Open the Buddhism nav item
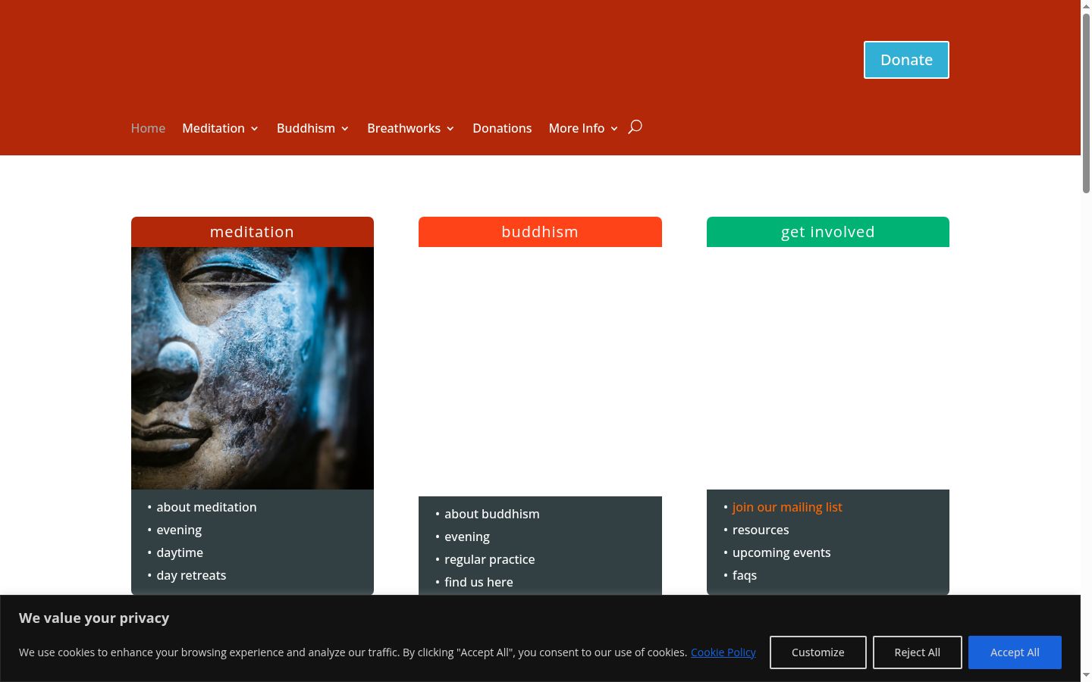The image size is (1092, 682). click(306, 128)
